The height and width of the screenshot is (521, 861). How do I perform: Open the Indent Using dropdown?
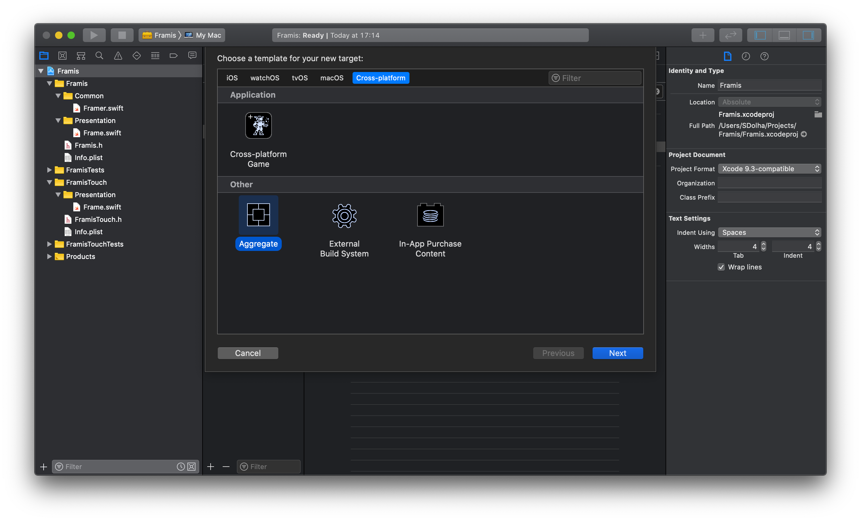(769, 233)
